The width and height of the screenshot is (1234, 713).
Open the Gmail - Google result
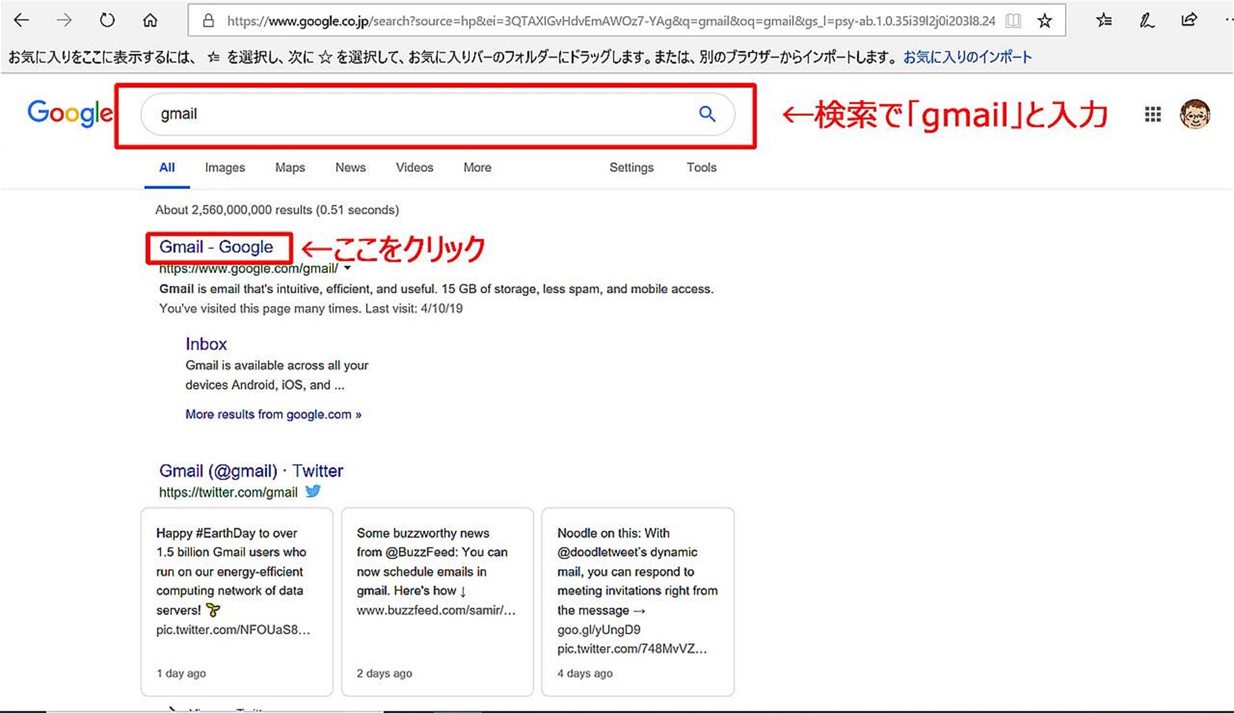point(216,247)
